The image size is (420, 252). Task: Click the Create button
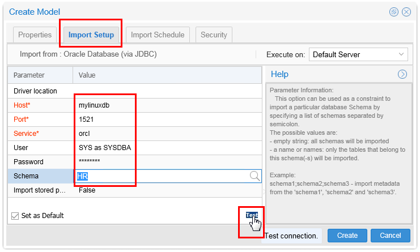coord(347,236)
